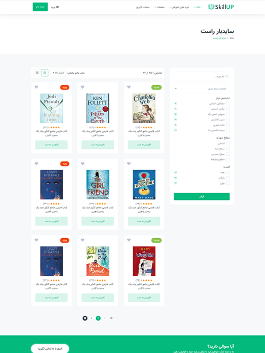Click heart on How to Stop Time book
This screenshot has height=353, width=265.
(x=129, y=164)
